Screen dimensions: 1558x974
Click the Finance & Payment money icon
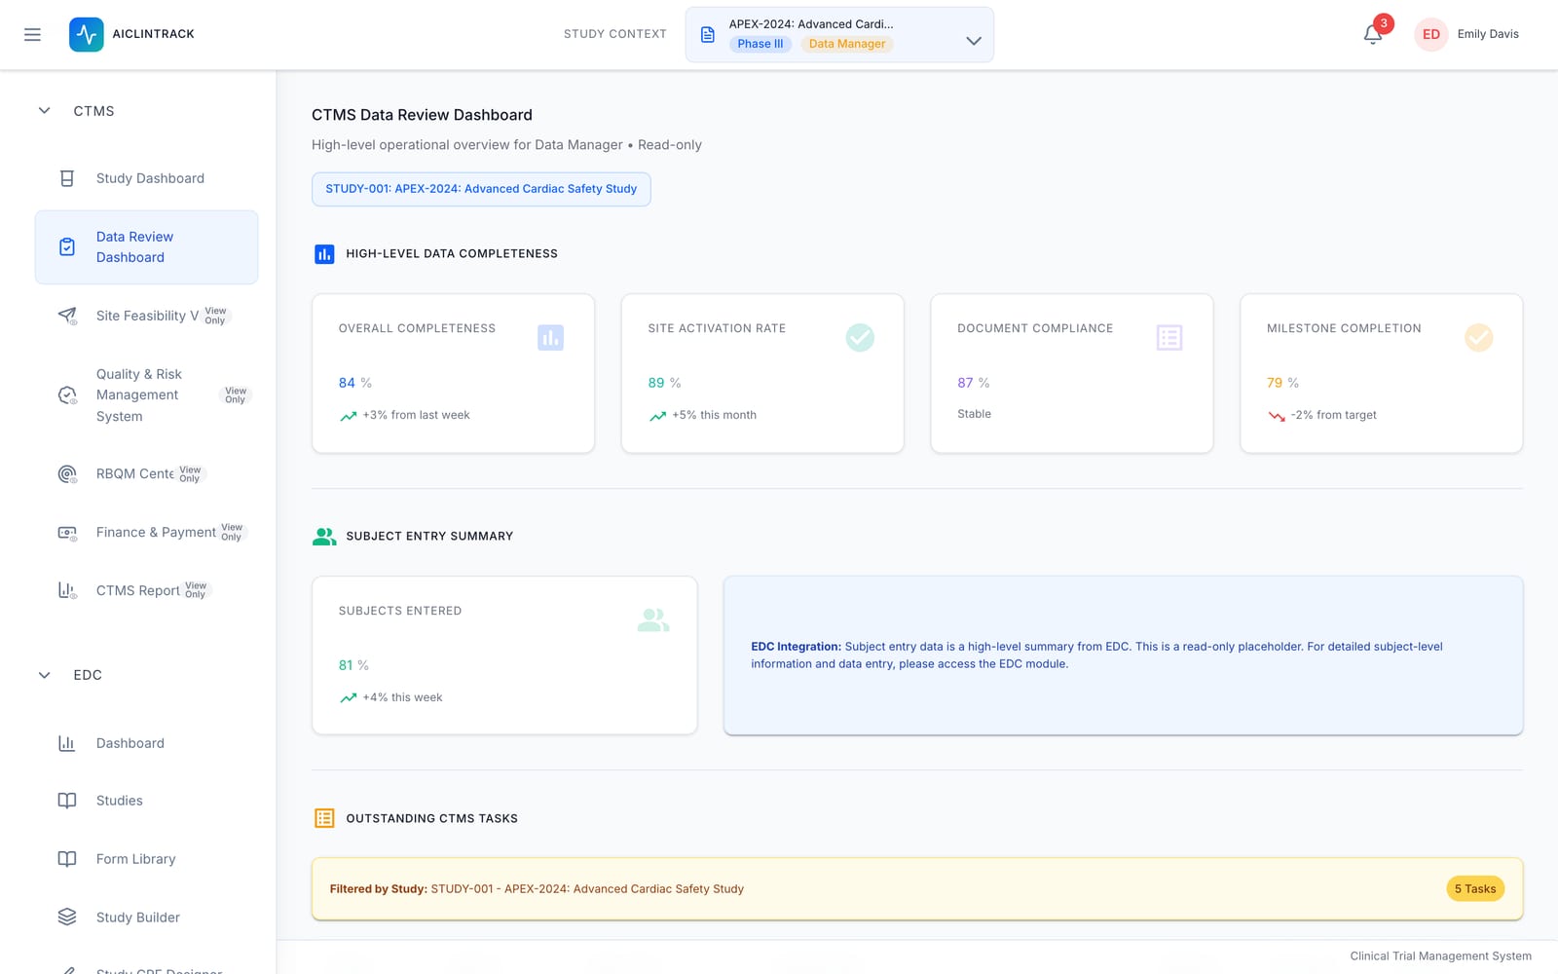tap(67, 532)
